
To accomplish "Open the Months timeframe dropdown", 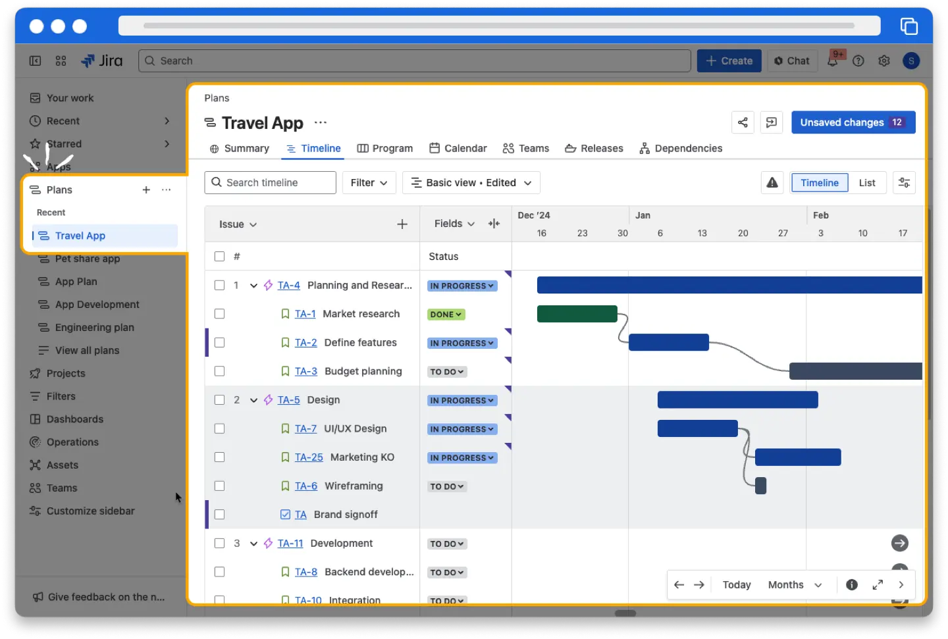I will 795,584.
